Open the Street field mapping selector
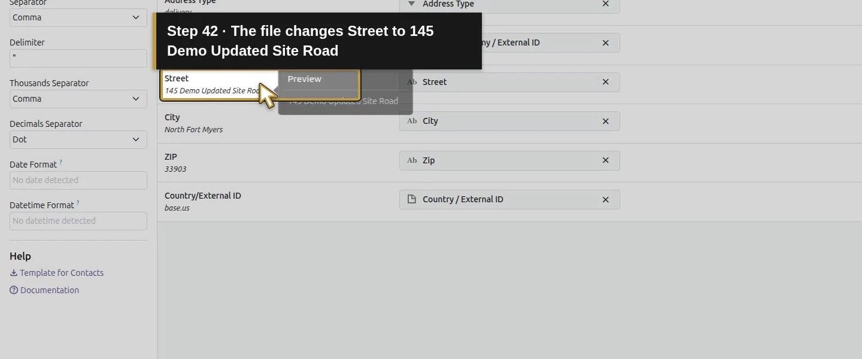The width and height of the screenshot is (862, 359). (x=509, y=82)
